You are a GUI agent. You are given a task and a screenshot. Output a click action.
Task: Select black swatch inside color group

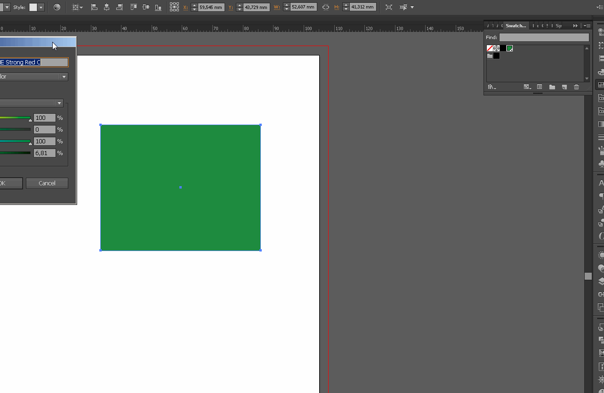(x=496, y=55)
